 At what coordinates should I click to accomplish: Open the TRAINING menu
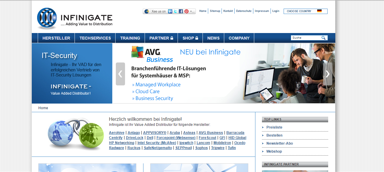pyautogui.click(x=130, y=38)
